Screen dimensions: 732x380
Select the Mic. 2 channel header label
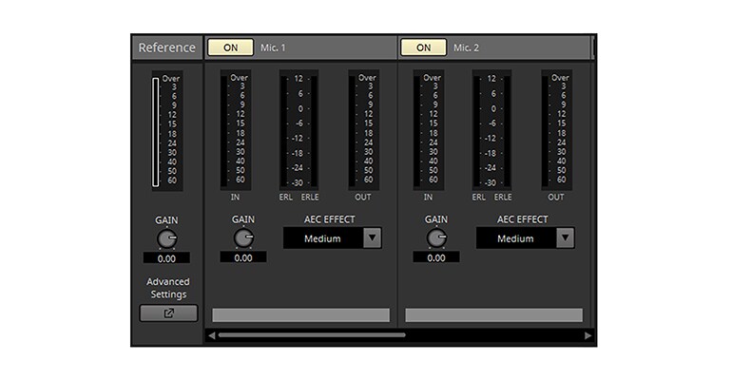click(x=467, y=47)
